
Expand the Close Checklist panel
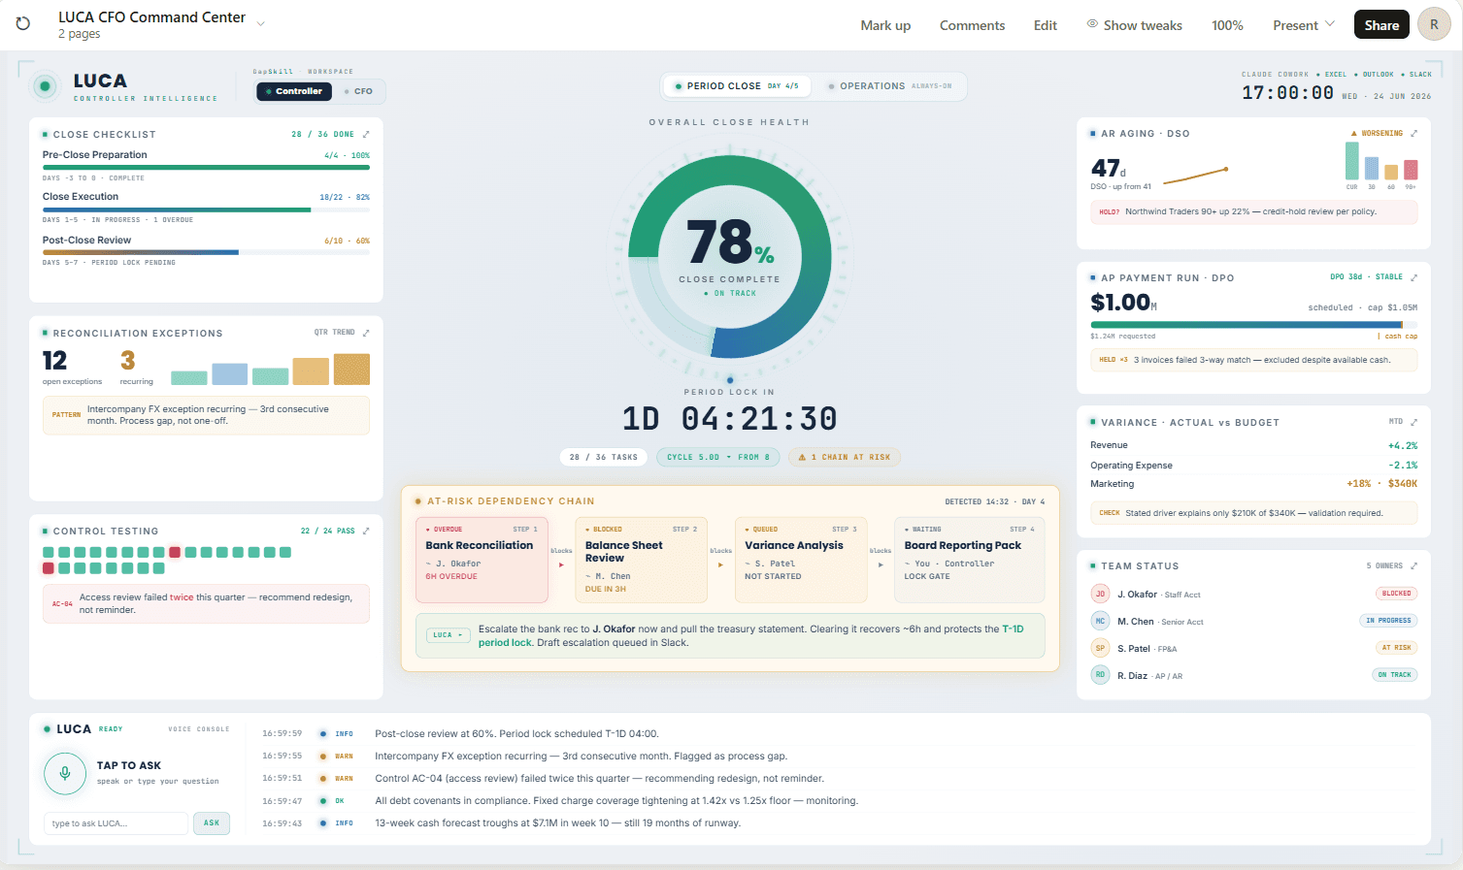coord(366,134)
